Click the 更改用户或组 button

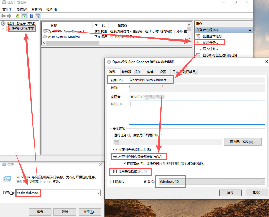point(243,142)
